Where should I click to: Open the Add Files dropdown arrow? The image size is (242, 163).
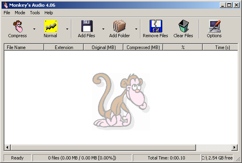point(103,29)
